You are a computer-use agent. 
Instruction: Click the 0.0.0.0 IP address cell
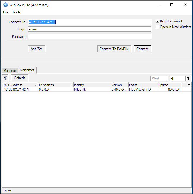coord(56,89)
